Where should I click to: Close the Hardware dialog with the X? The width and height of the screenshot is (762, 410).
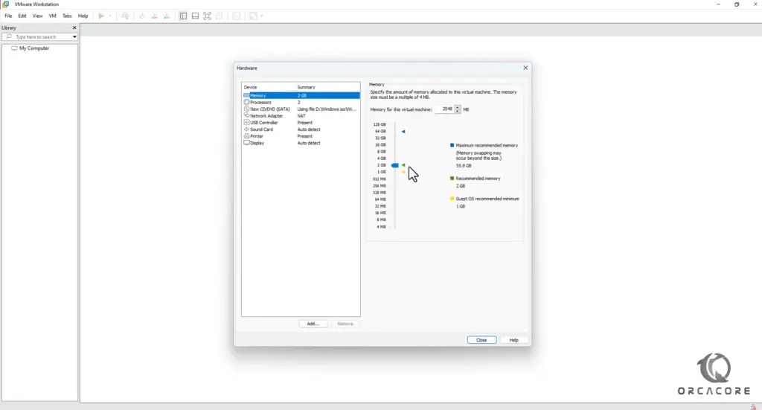[525, 68]
